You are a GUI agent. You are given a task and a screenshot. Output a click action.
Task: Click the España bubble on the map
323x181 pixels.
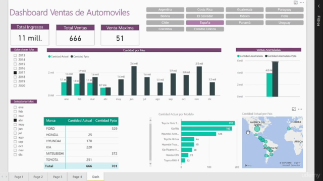pos(289,129)
